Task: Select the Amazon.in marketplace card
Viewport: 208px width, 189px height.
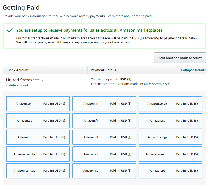Action: tap(104, 104)
